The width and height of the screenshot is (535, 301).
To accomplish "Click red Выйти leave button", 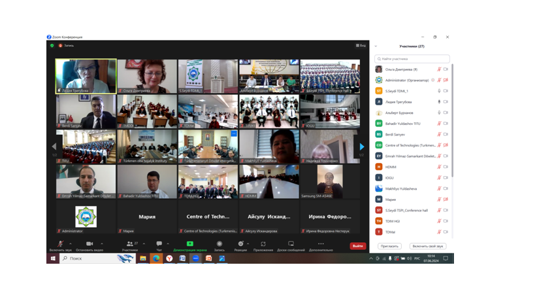I will click(357, 246).
